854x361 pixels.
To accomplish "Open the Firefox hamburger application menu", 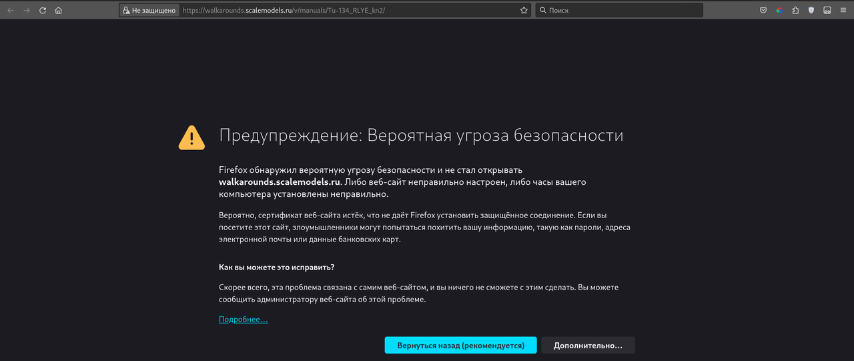I will tap(843, 10).
